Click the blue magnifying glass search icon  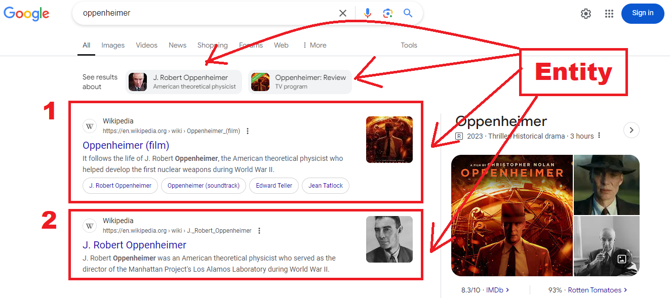pyautogui.click(x=408, y=13)
